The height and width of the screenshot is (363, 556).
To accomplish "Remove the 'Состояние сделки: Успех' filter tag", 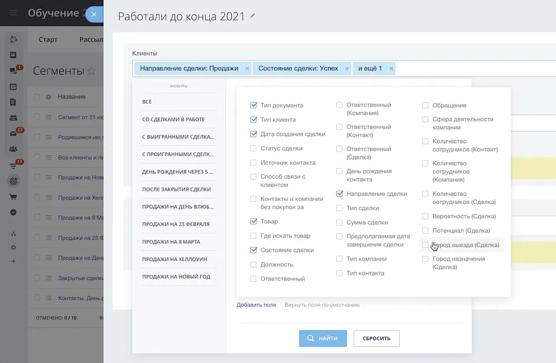I will click(x=346, y=68).
